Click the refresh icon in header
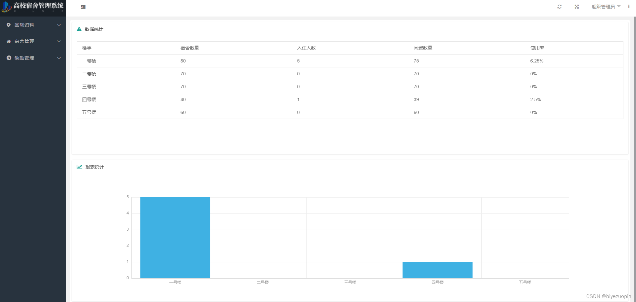The image size is (636, 302). click(559, 7)
